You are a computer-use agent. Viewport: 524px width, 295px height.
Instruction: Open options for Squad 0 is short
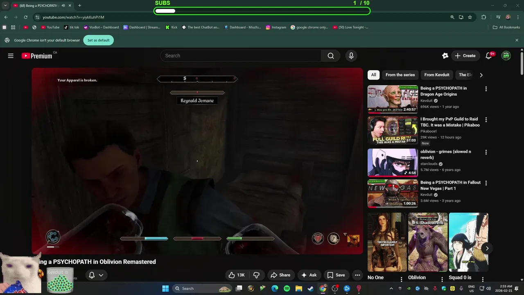click(x=483, y=279)
